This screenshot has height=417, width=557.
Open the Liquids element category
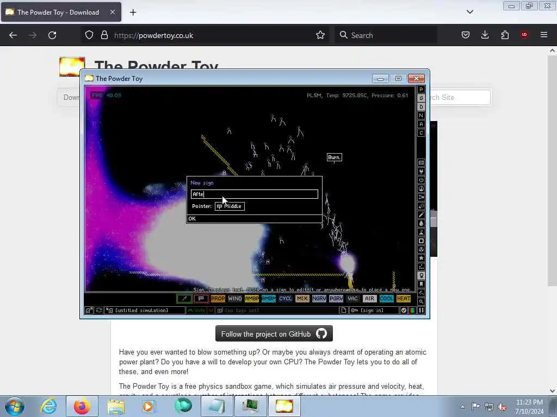pos(421,223)
